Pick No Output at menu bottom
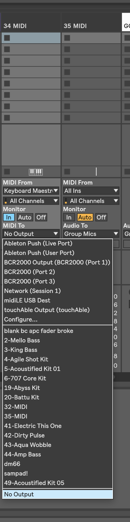Image resolution: width=130 pixels, height=522 pixels. [x=57, y=494]
